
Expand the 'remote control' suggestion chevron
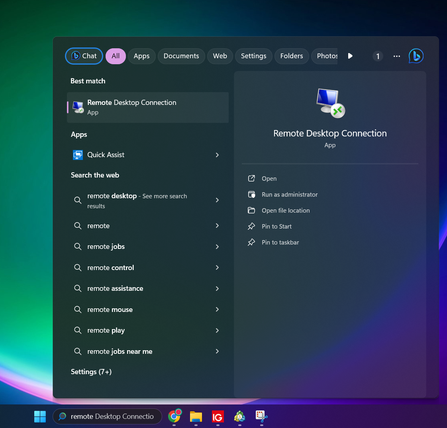217,268
